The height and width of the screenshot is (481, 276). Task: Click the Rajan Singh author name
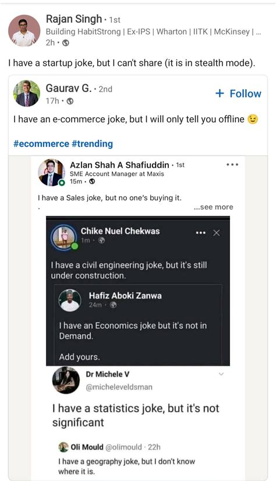[73, 19]
